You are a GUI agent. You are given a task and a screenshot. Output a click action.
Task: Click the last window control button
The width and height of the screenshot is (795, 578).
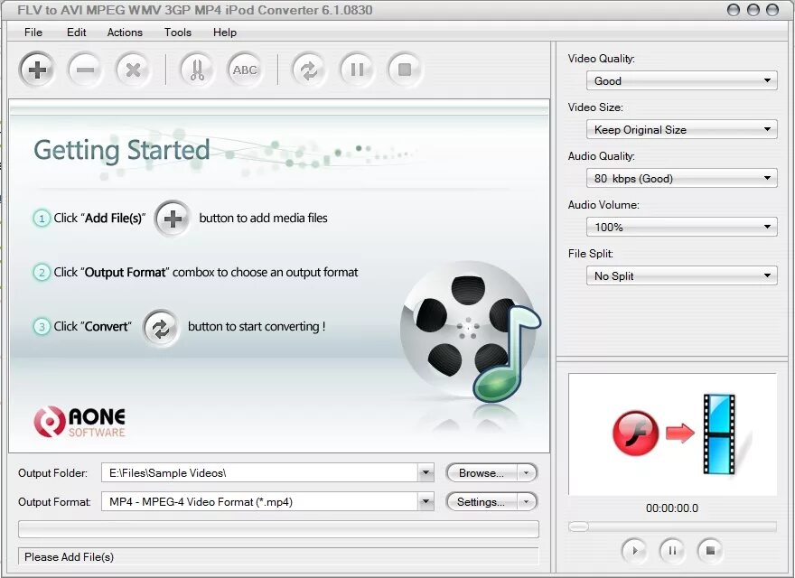click(x=772, y=10)
